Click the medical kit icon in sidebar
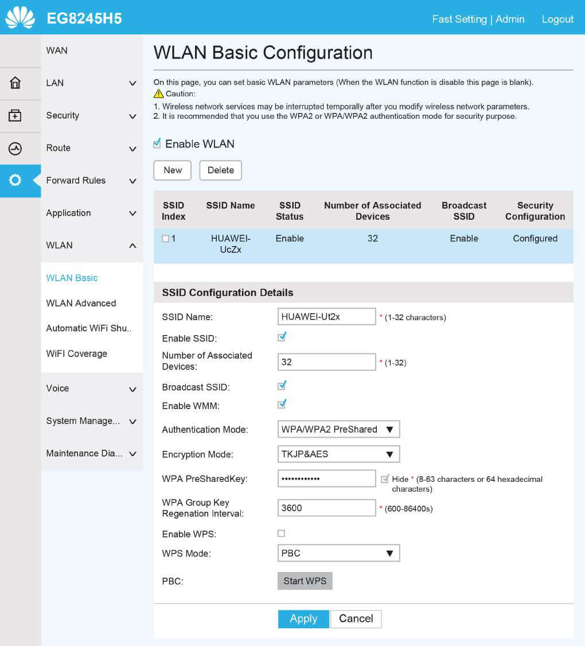The image size is (585, 646). [15, 116]
